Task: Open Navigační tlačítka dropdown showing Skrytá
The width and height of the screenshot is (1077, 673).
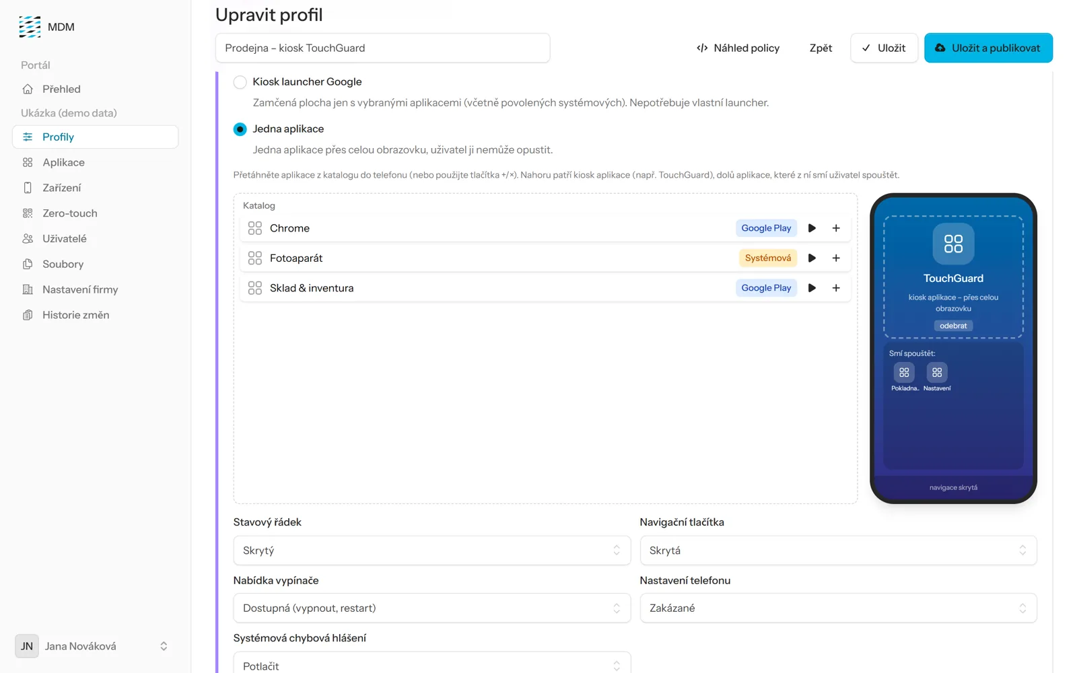Action: point(838,551)
